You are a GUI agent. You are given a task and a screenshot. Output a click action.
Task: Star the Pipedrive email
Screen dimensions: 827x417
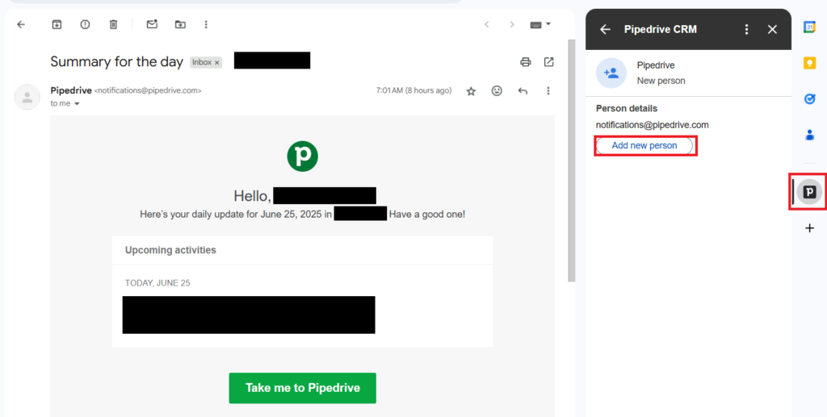tap(471, 91)
